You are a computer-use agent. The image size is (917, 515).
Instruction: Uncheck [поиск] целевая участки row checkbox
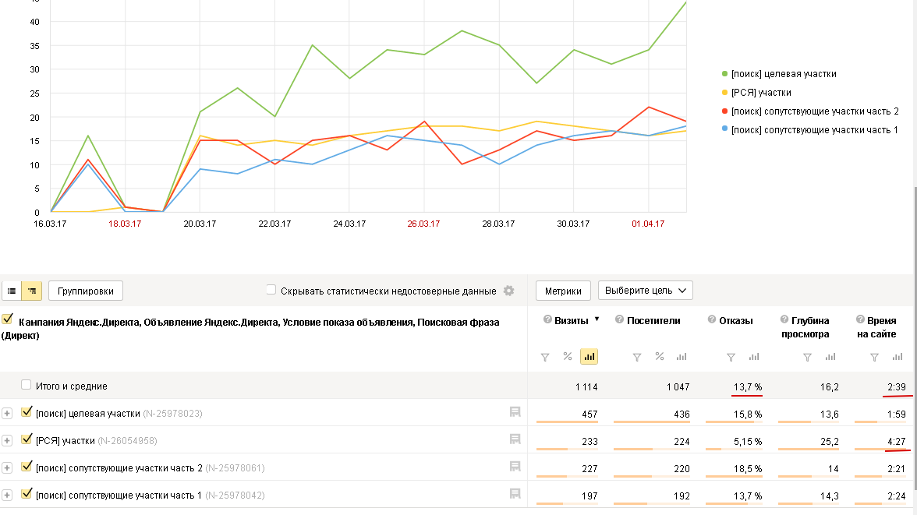click(27, 413)
